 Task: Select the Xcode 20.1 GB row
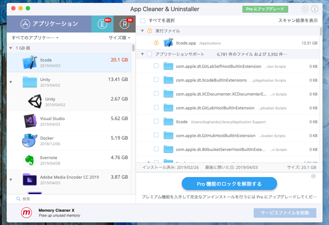[x=69, y=62]
